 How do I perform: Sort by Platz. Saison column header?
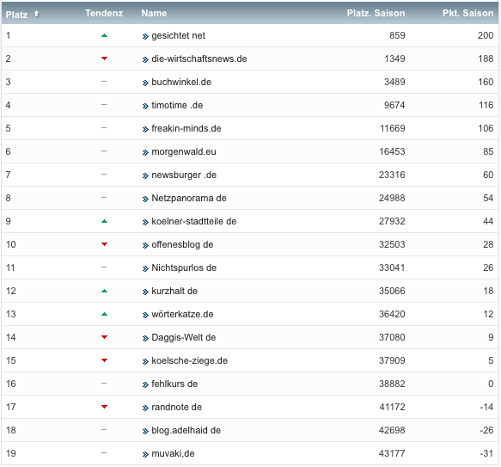pos(376,13)
